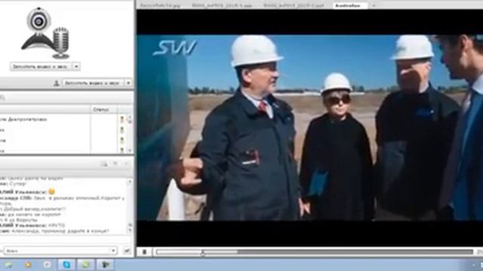Image resolution: width=483 pixels, height=271 pixels.
Task: Click the first icon in chat panel header
Action: click(104, 164)
